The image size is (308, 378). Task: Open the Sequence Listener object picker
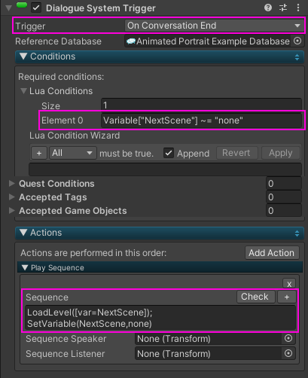click(x=288, y=354)
